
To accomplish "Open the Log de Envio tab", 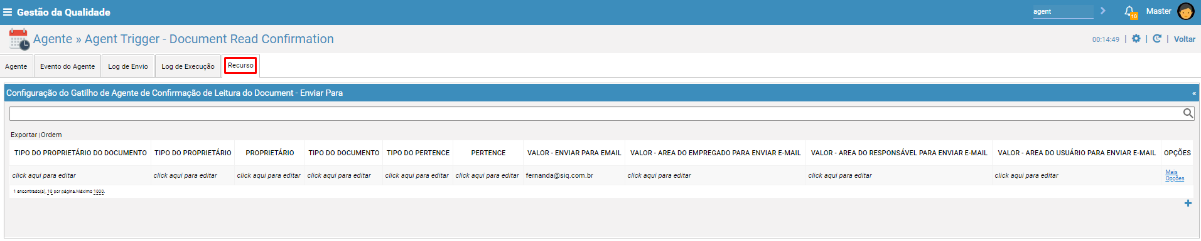I will (128, 66).
